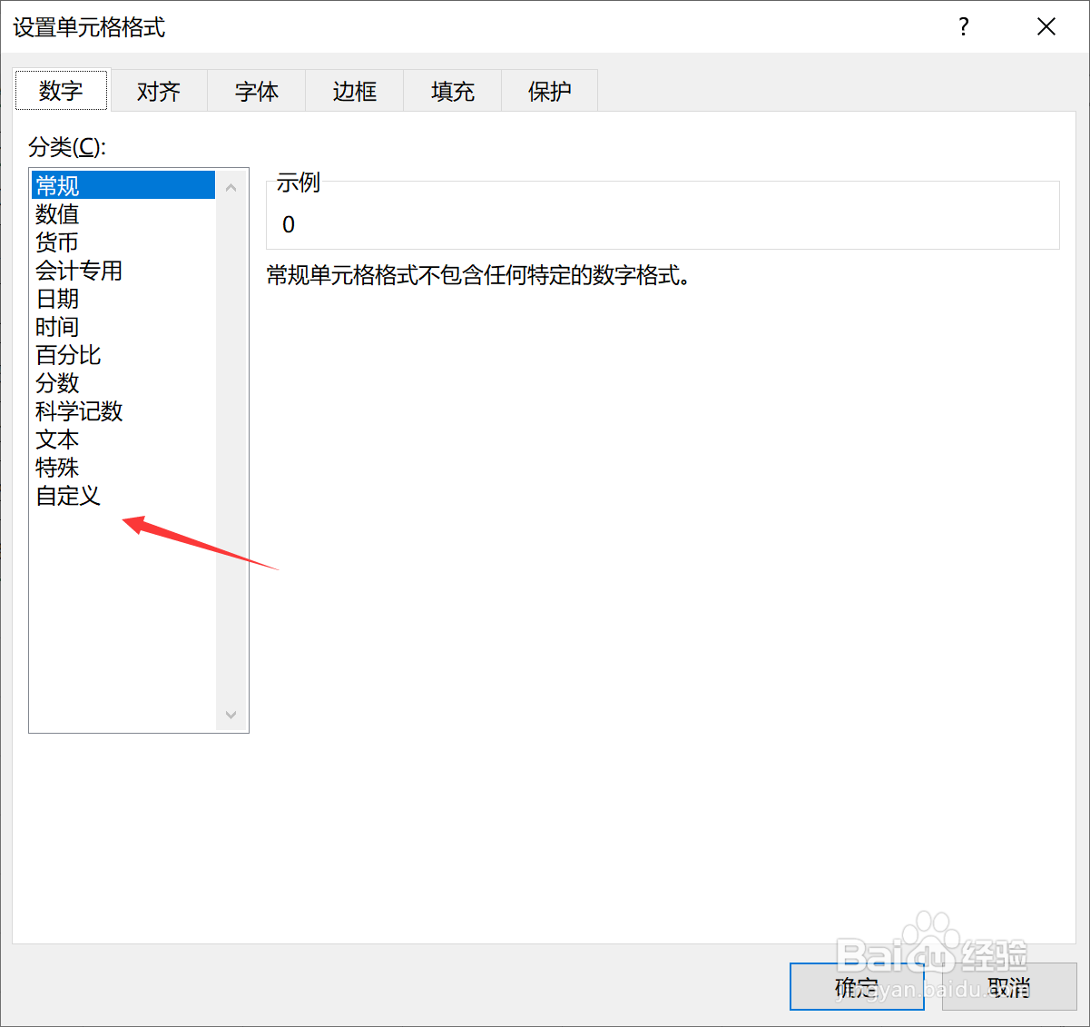Click the category list scroll up arrow
1090x1027 pixels.
pos(231,187)
